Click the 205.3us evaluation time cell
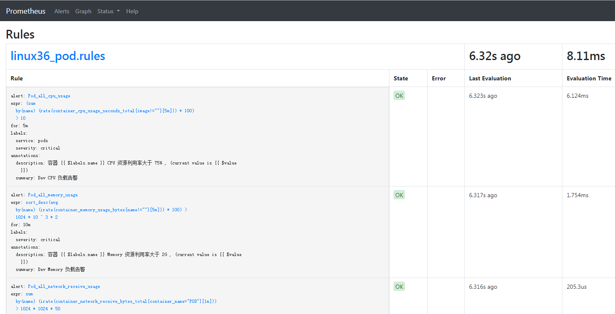 [x=577, y=287]
